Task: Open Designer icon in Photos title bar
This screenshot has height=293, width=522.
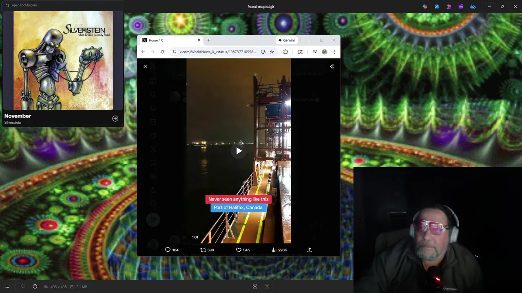Action: [x=449, y=7]
